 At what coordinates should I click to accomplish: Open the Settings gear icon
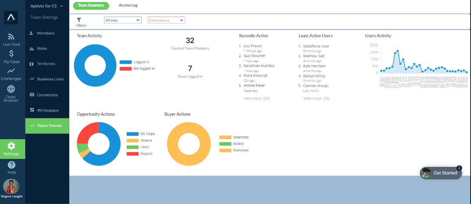click(x=11, y=146)
